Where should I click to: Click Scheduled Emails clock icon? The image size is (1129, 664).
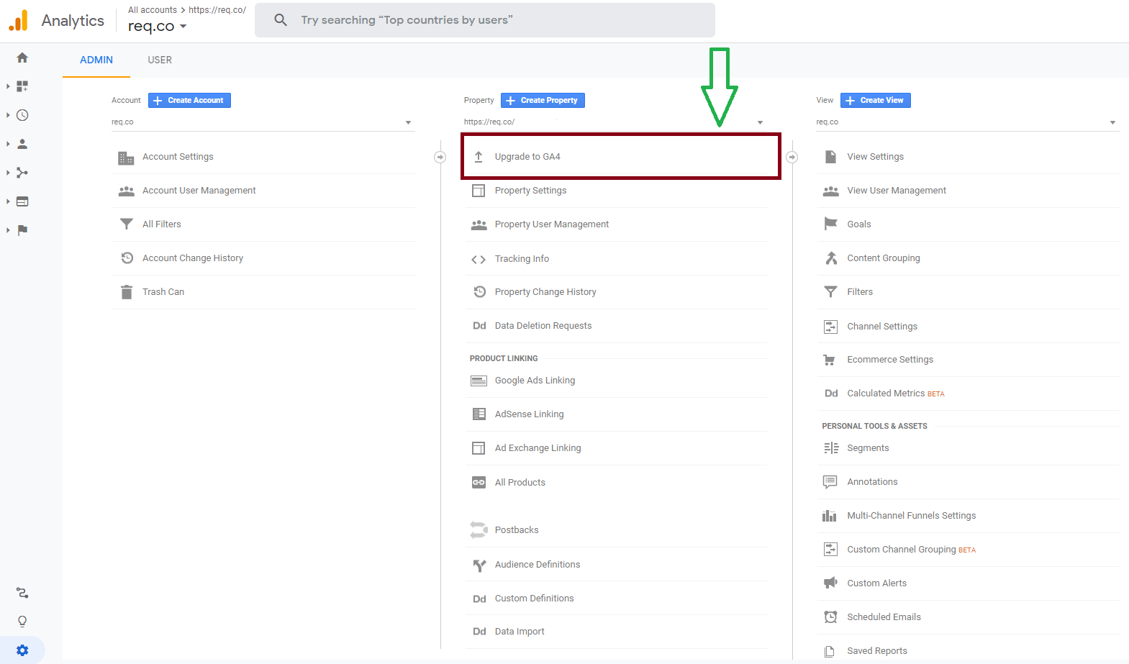[830, 617]
